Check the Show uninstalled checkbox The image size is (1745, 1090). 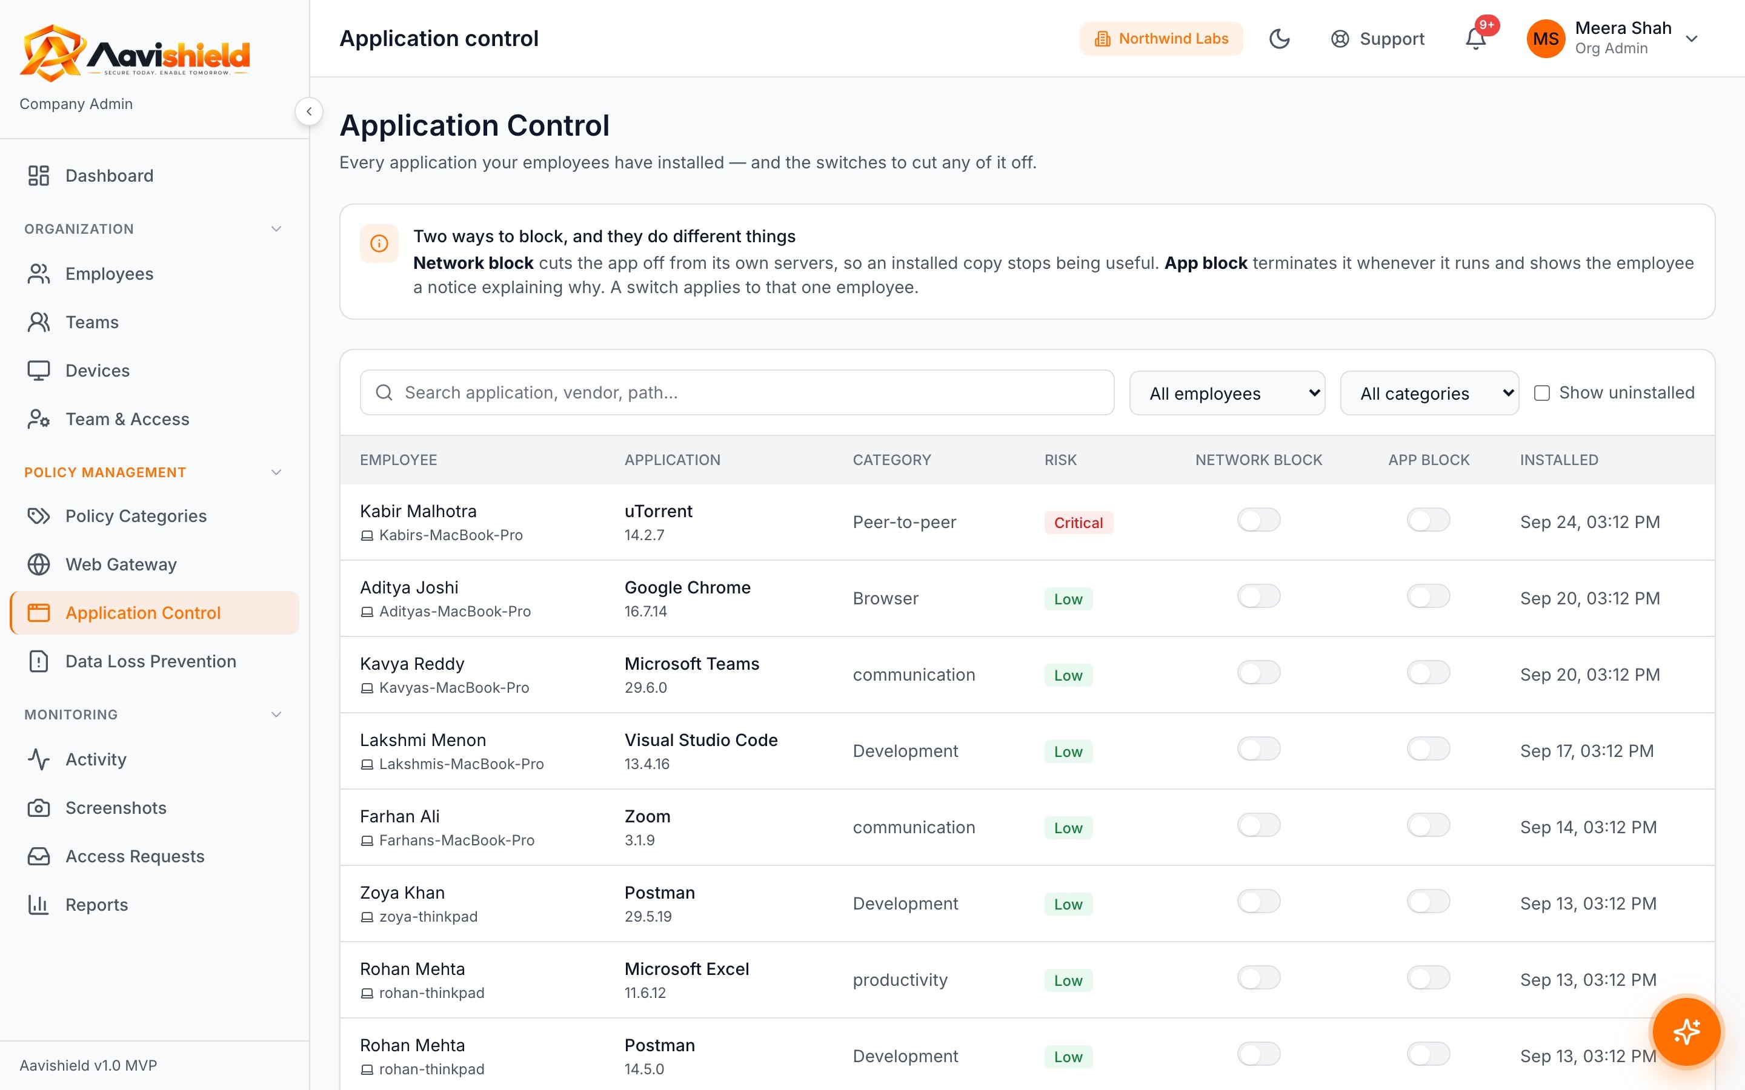(1541, 393)
